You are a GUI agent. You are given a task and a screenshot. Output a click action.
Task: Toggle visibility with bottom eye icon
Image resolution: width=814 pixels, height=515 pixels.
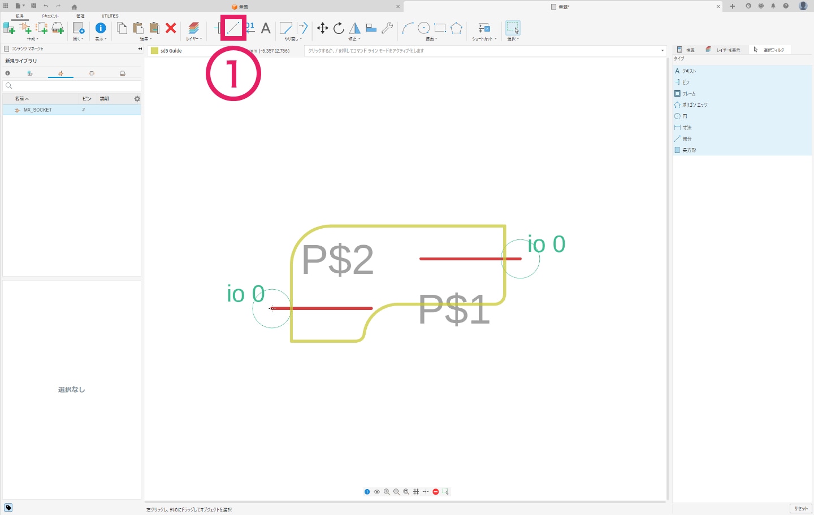click(377, 492)
